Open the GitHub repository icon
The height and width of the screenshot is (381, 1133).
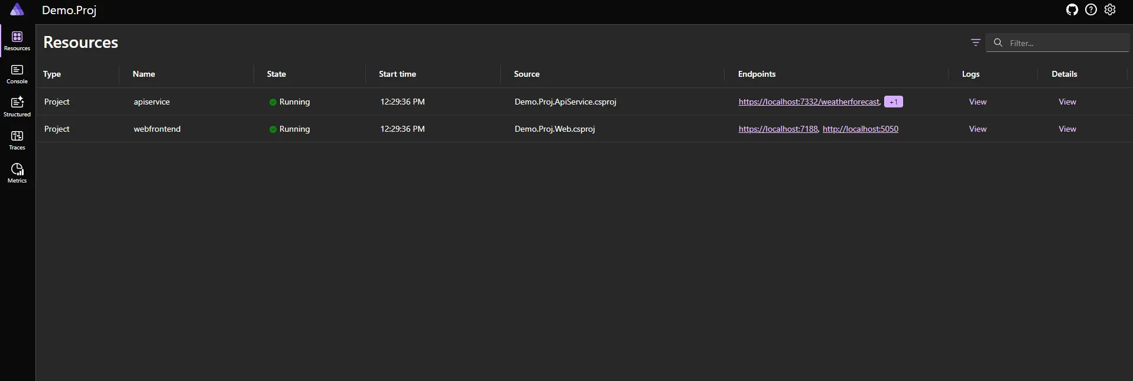point(1072,9)
